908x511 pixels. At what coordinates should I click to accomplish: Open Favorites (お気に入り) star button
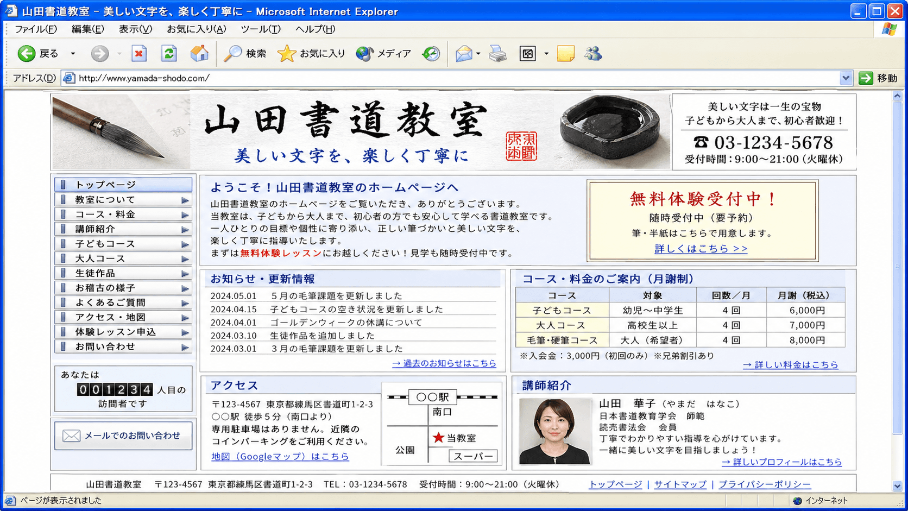click(311, 53)
